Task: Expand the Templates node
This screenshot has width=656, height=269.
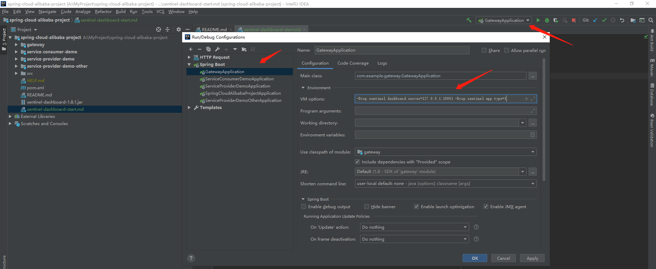Action: click(x=189, y=107)
